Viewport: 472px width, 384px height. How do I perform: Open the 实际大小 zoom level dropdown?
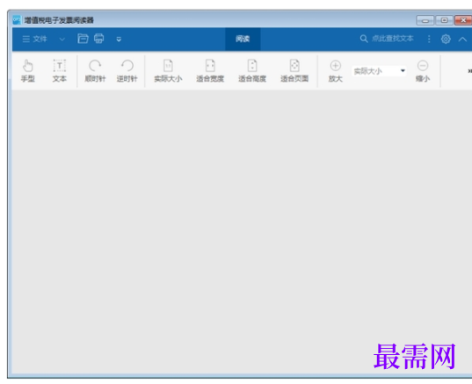coord(380,71)
